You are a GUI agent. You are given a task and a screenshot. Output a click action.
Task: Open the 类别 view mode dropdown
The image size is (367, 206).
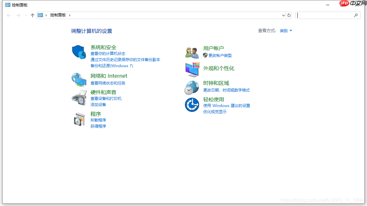tap(285, 30)
